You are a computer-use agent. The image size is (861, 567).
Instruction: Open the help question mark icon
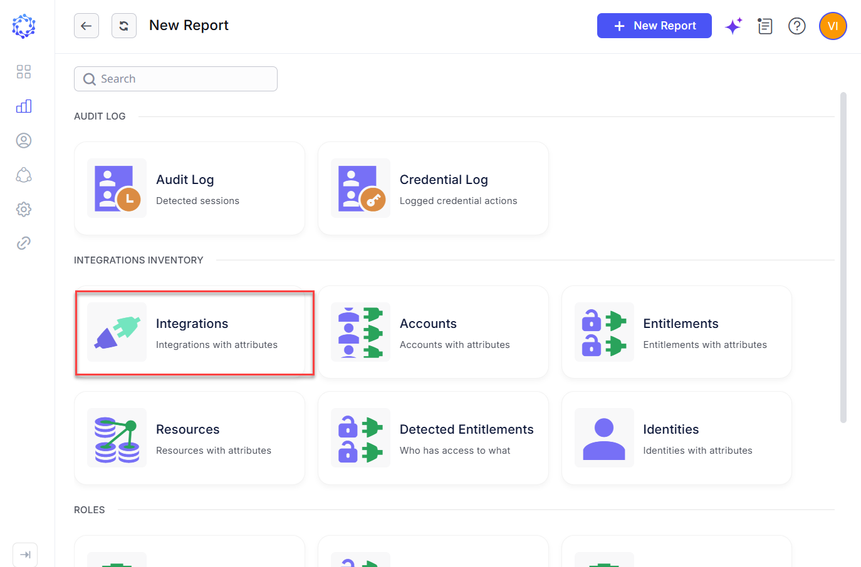(x=797, y=26)
